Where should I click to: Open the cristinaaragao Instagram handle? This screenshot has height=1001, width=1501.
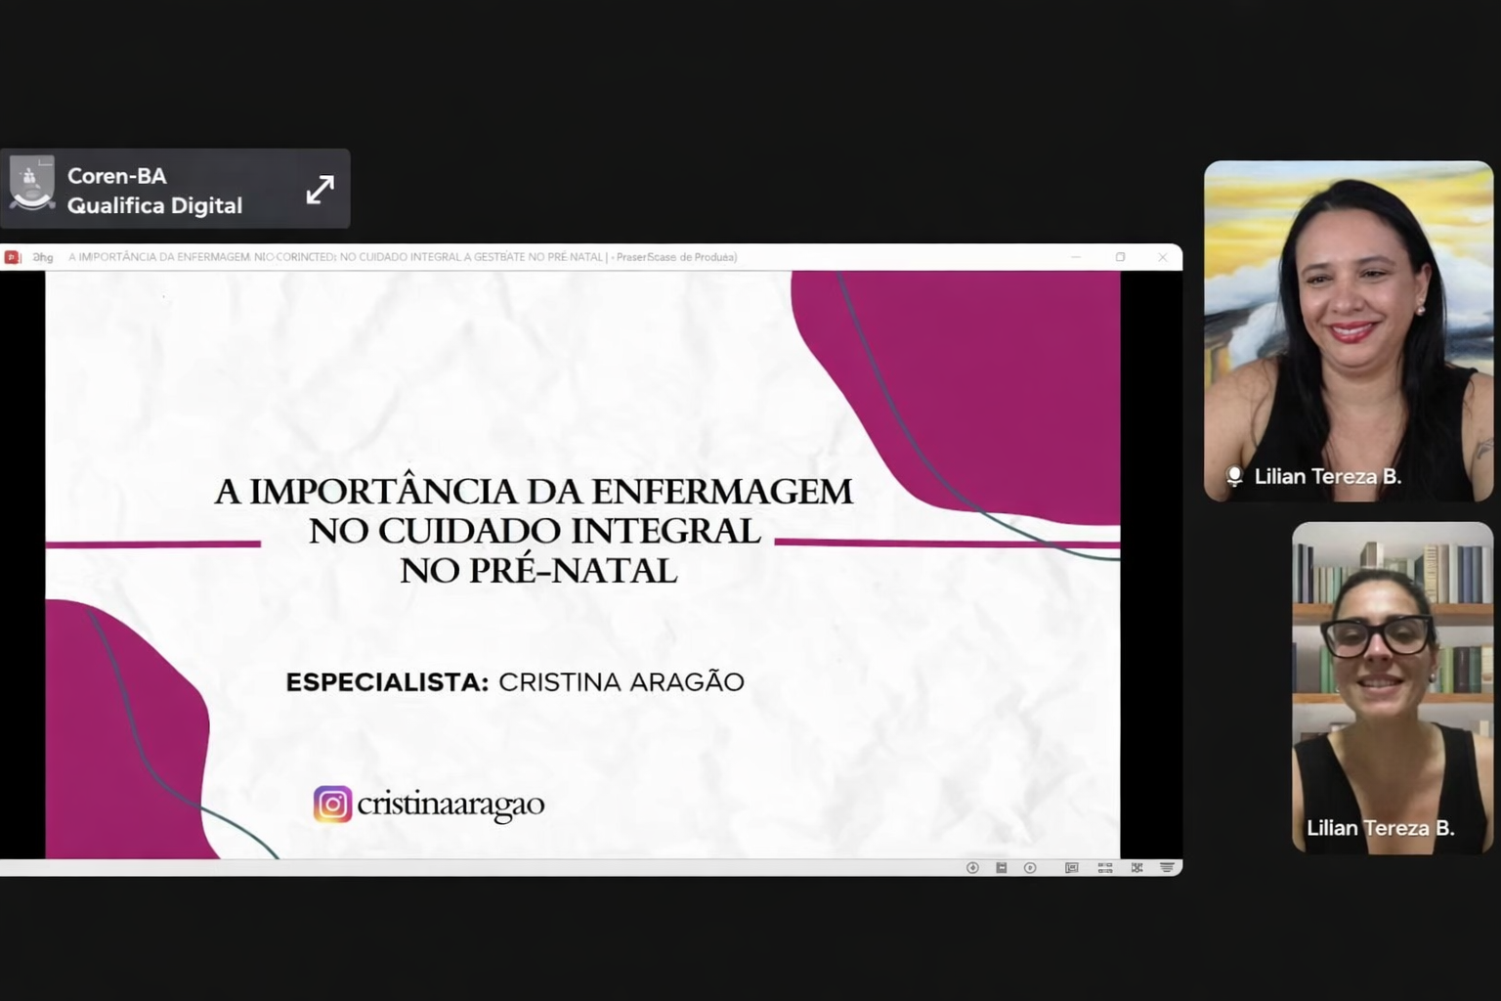450,805
